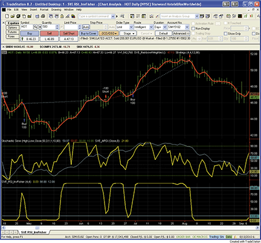261x243 pixels.
Task: Click the blue Buy button
Action: pyautogui.click(x=30, y=33)
